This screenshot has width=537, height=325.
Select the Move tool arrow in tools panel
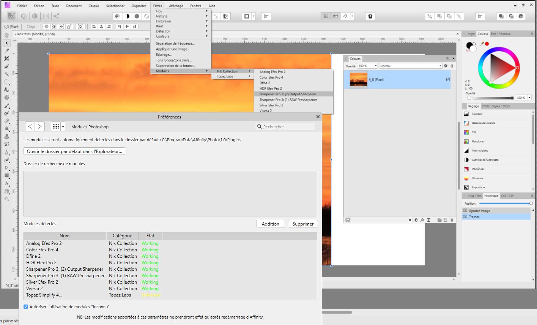6,43
